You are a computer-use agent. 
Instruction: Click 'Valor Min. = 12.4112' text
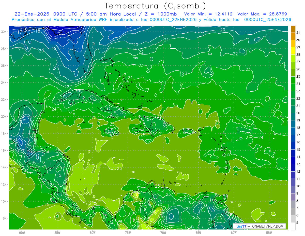[209, 14]
